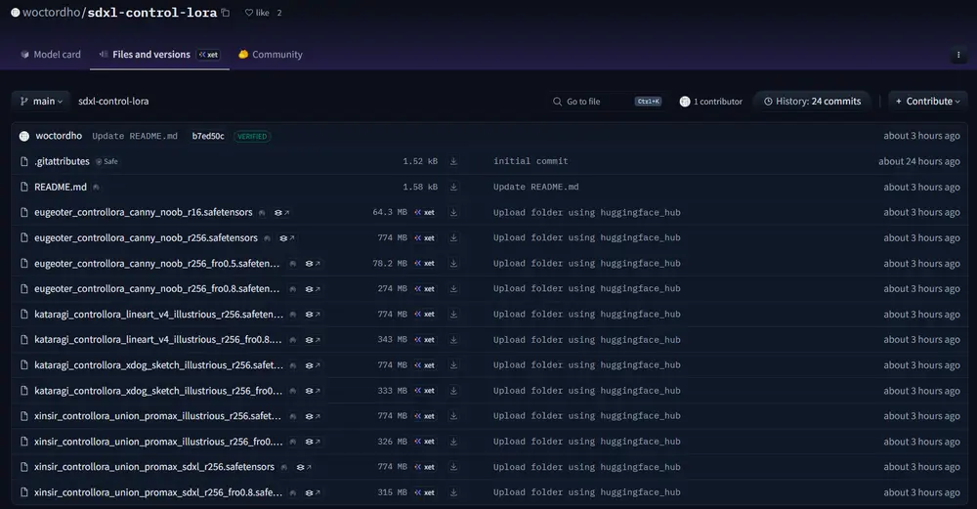The height and width of the screenshot is (509, 977).
Task: Download kataragi lineart_v4 774 MB file
Action: point(453,314)
